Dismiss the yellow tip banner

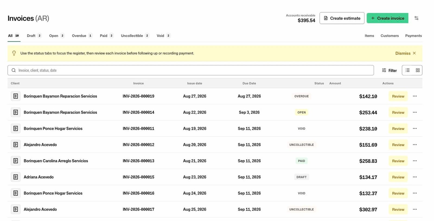[406, 53]
